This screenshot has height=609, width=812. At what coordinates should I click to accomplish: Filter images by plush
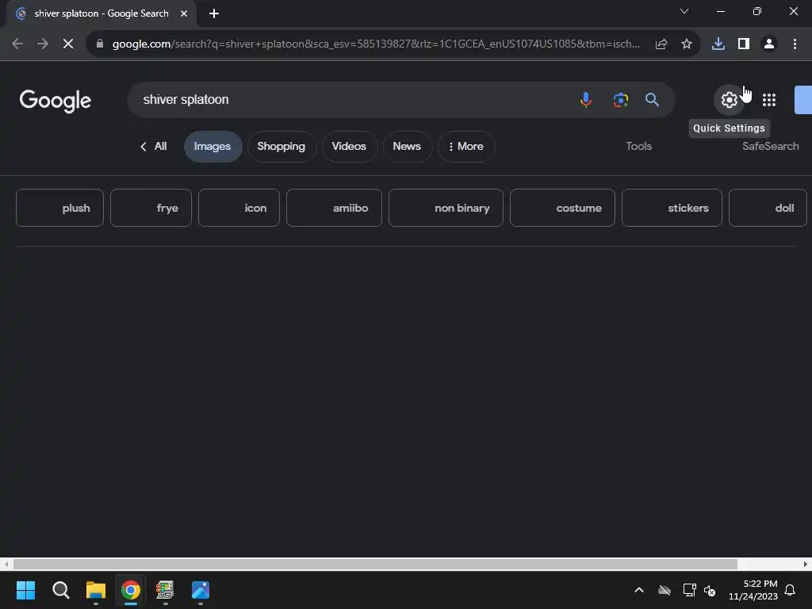[x=59, y=209]
